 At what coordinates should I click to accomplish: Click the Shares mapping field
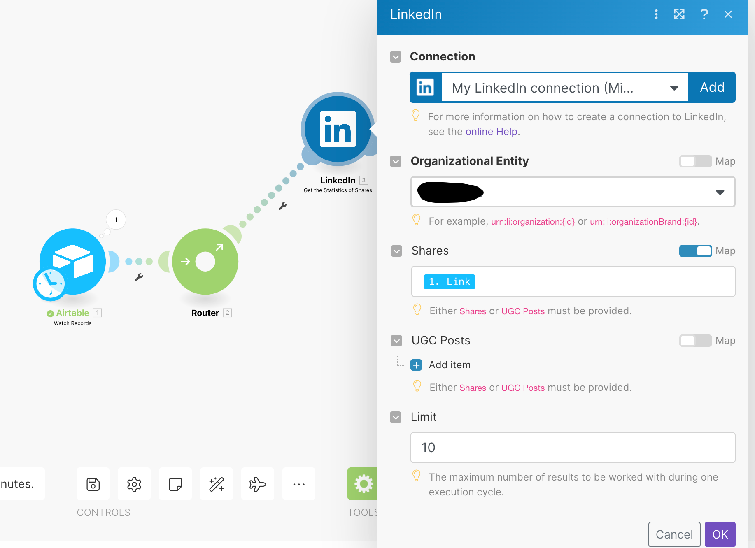[573, 281]
